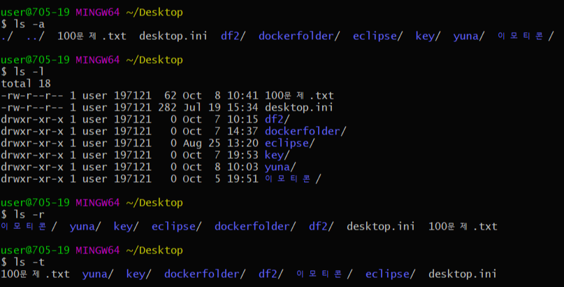Click 'dockerfolder/' in the ls -a output
The width and height of the screenshot is (564, 287).
pyautogui.click(x=299, y=36)
